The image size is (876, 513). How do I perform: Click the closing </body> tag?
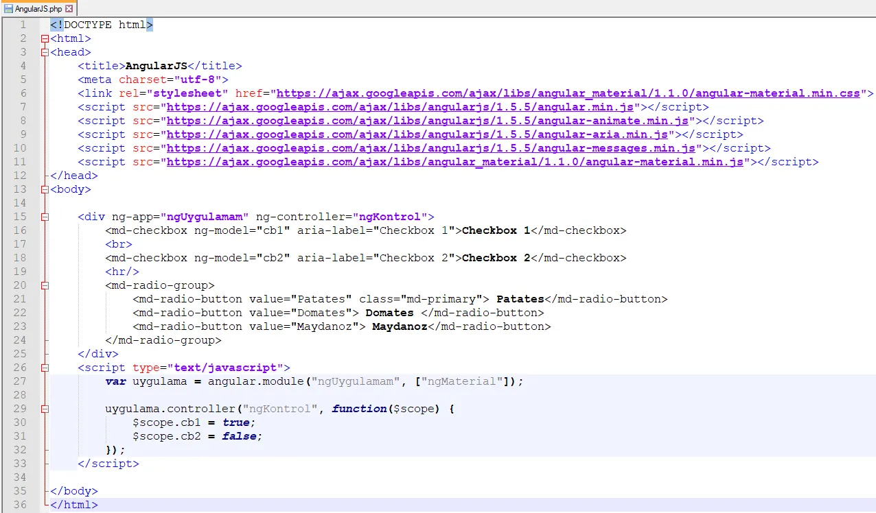click(74, 491)
